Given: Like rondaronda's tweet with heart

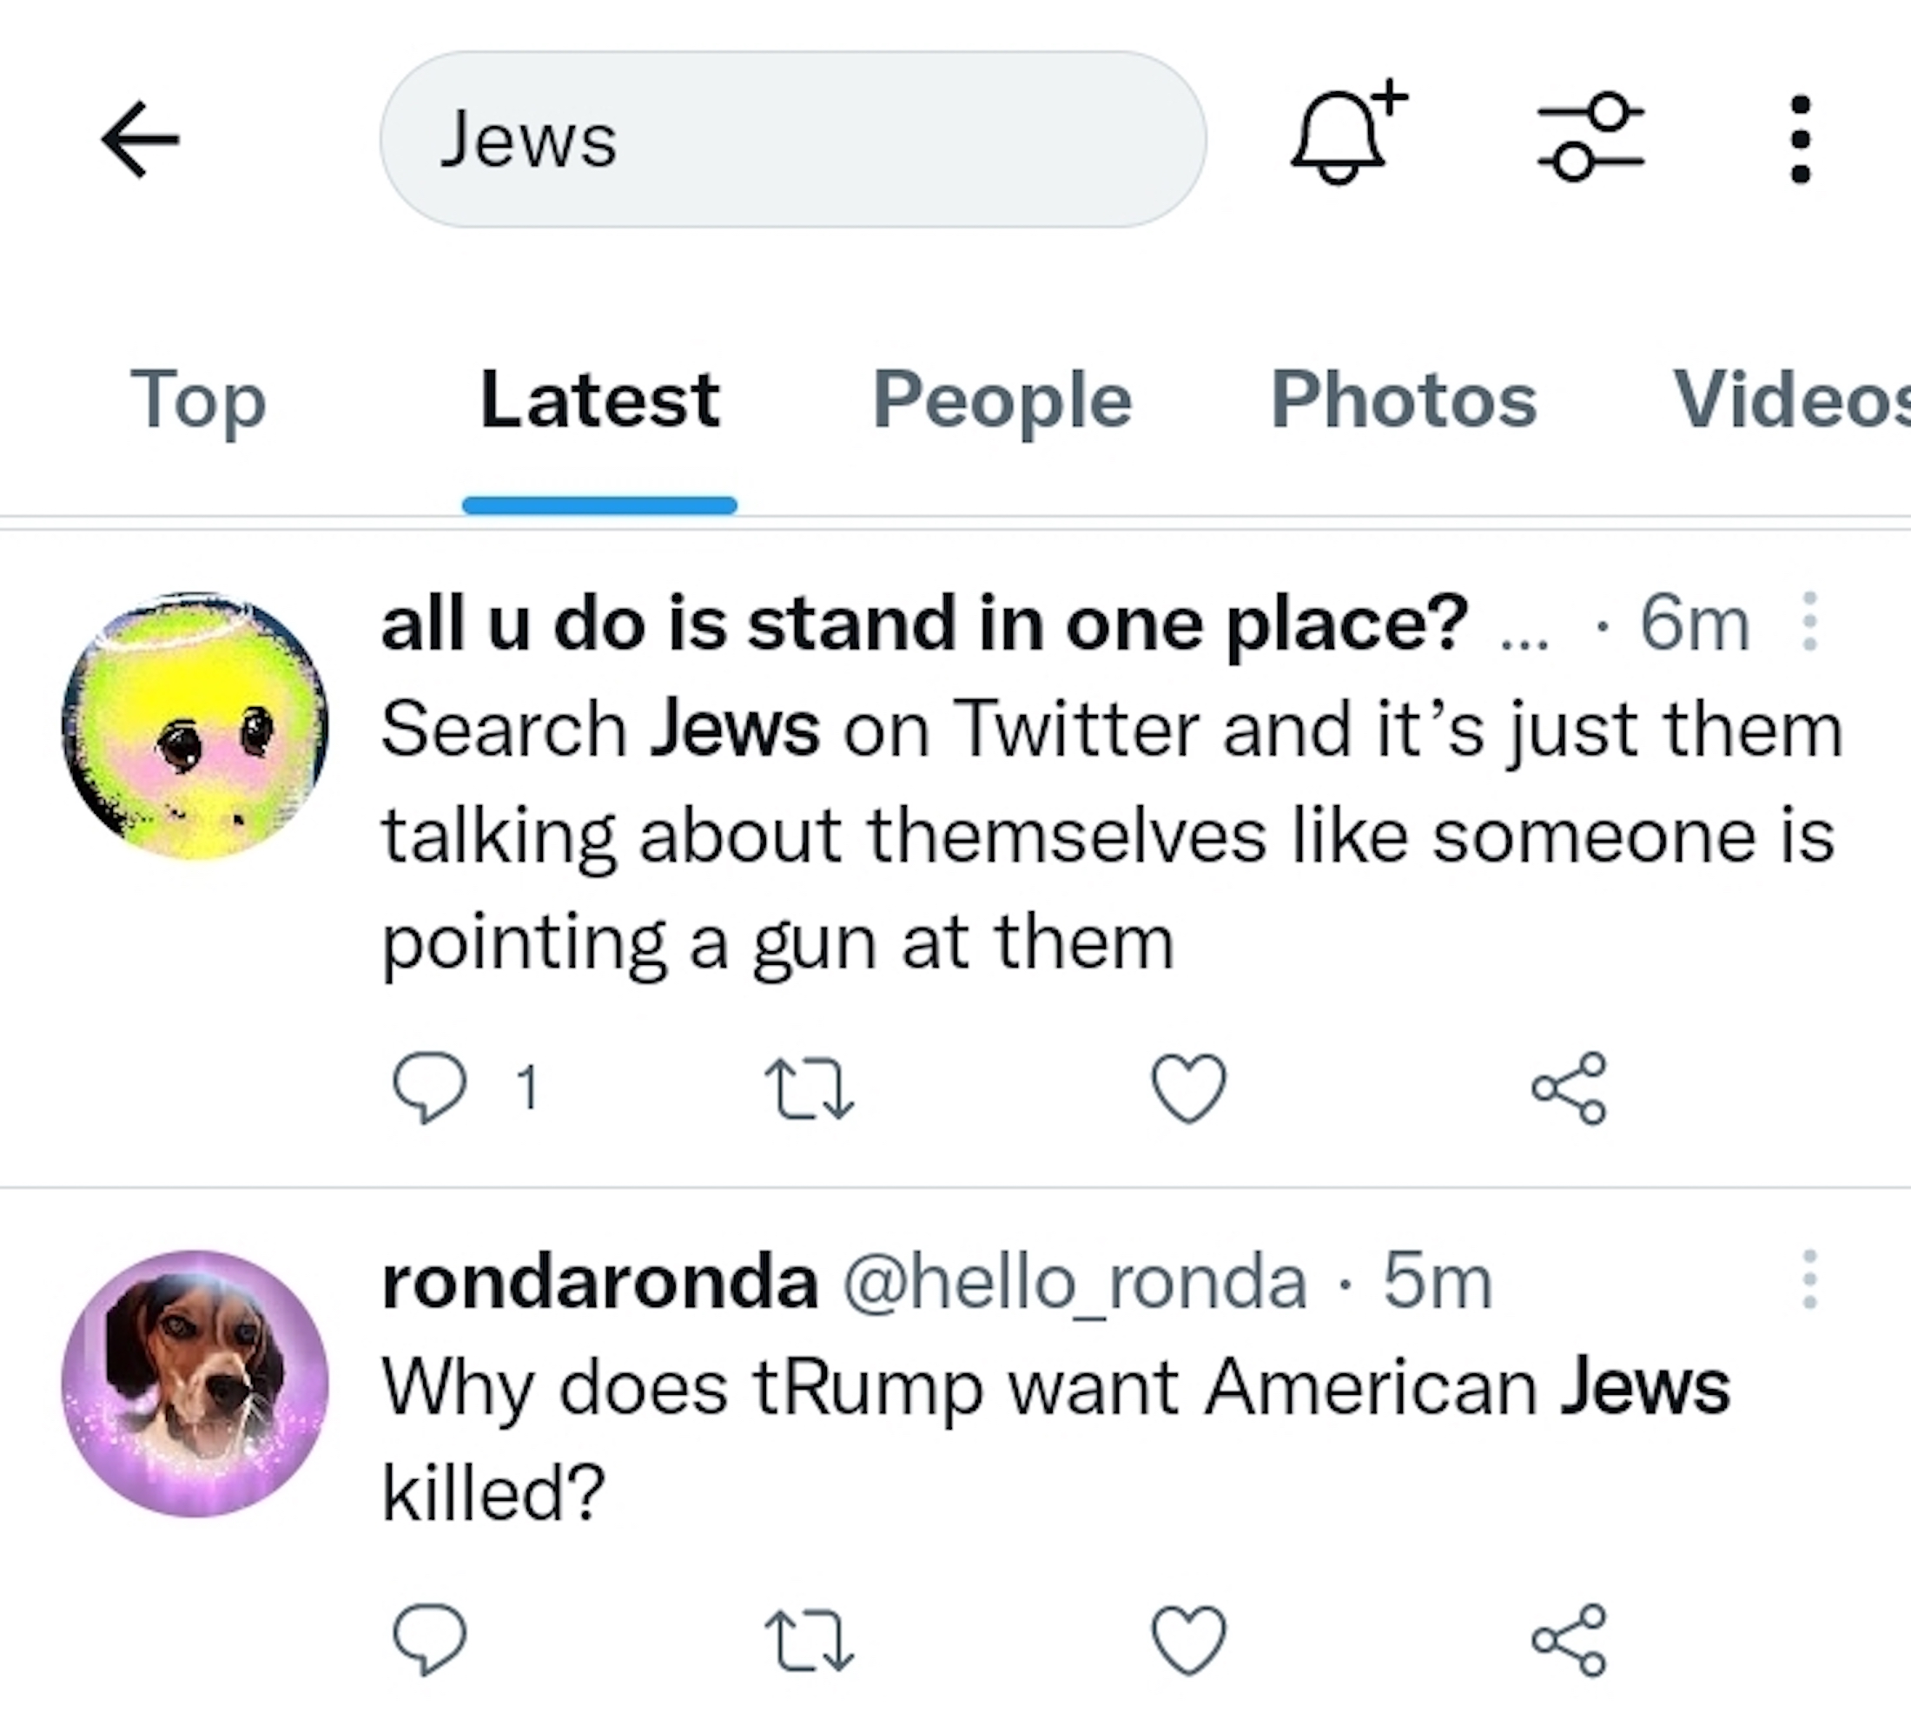Looking at the screenshot, I should coord(1188,1641).
